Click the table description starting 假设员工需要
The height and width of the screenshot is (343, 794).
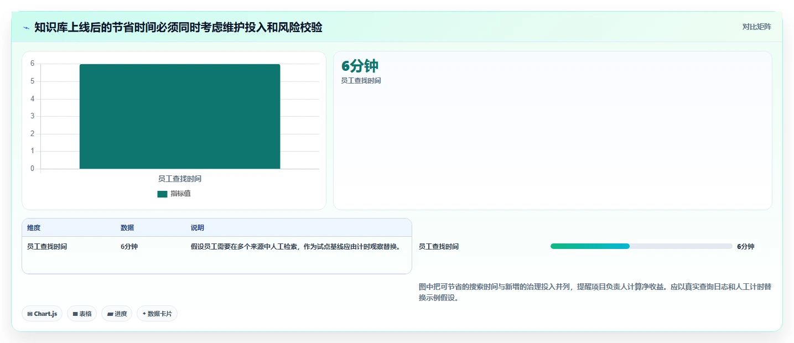pos(295,247)
